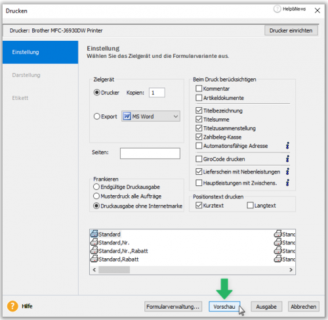This screenshot has width=328, height=320.
Task: Enable the Kommentar checkbox
Action: click(199, 89)
